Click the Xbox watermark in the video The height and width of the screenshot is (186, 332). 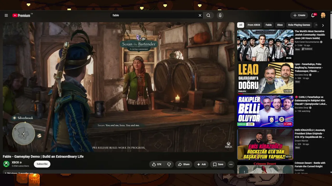click(229, 145)
